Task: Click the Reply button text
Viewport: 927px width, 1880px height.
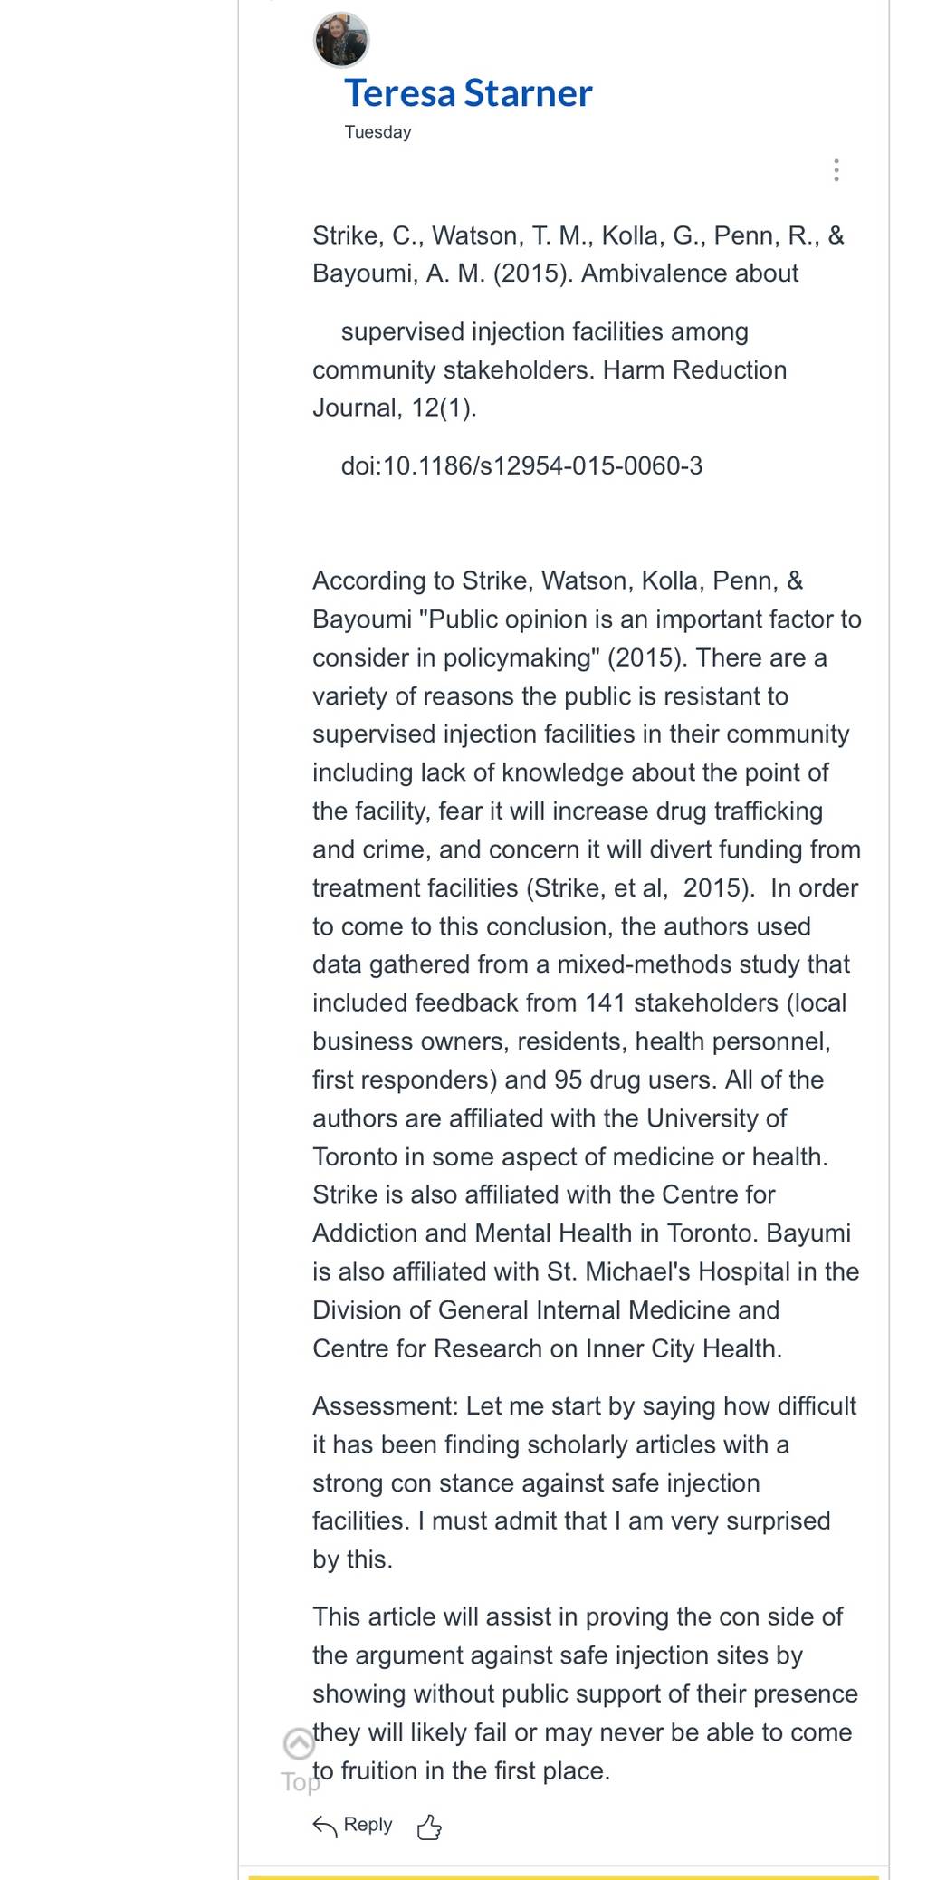Action: point(368,1824)
